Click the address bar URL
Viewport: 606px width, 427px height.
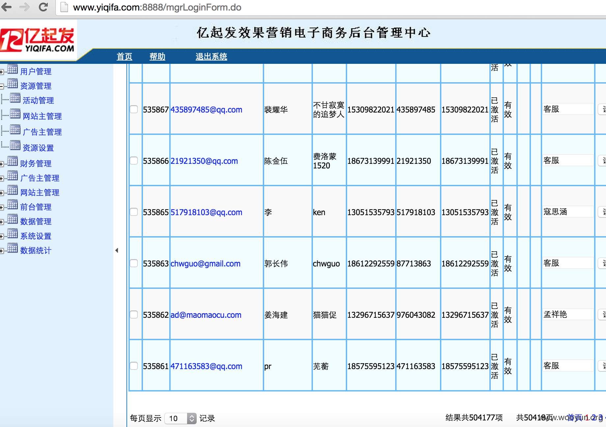(x=157, y=7)
